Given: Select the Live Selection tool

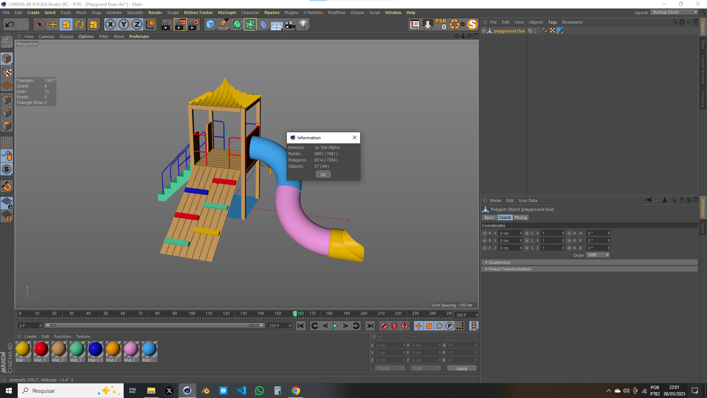Looking at the screenshot, I should pos(39,25).
